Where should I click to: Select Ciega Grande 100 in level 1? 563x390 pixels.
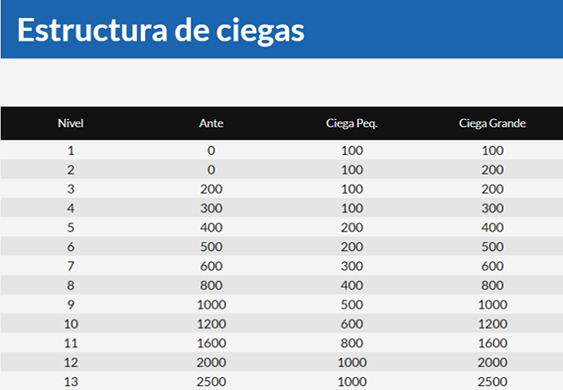(493, 150)
